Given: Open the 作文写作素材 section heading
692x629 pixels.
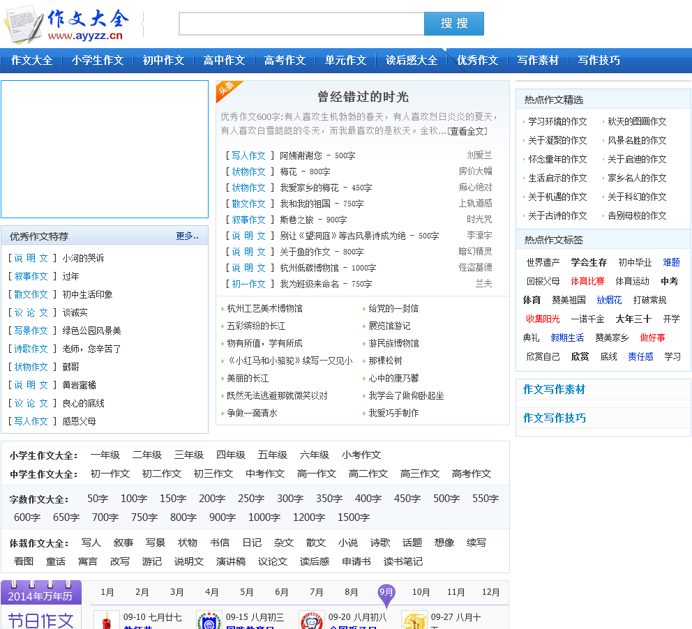Looking at the screenshot, I should pos(554,389).
